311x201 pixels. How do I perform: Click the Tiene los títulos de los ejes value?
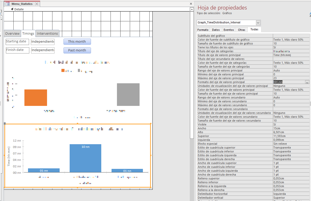pos(291,47)
